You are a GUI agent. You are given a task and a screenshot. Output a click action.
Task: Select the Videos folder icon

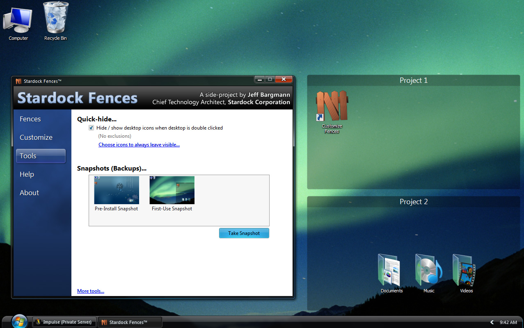point(466,273)
